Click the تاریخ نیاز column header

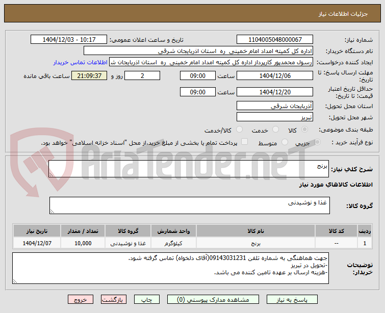(x=37, y=231)
